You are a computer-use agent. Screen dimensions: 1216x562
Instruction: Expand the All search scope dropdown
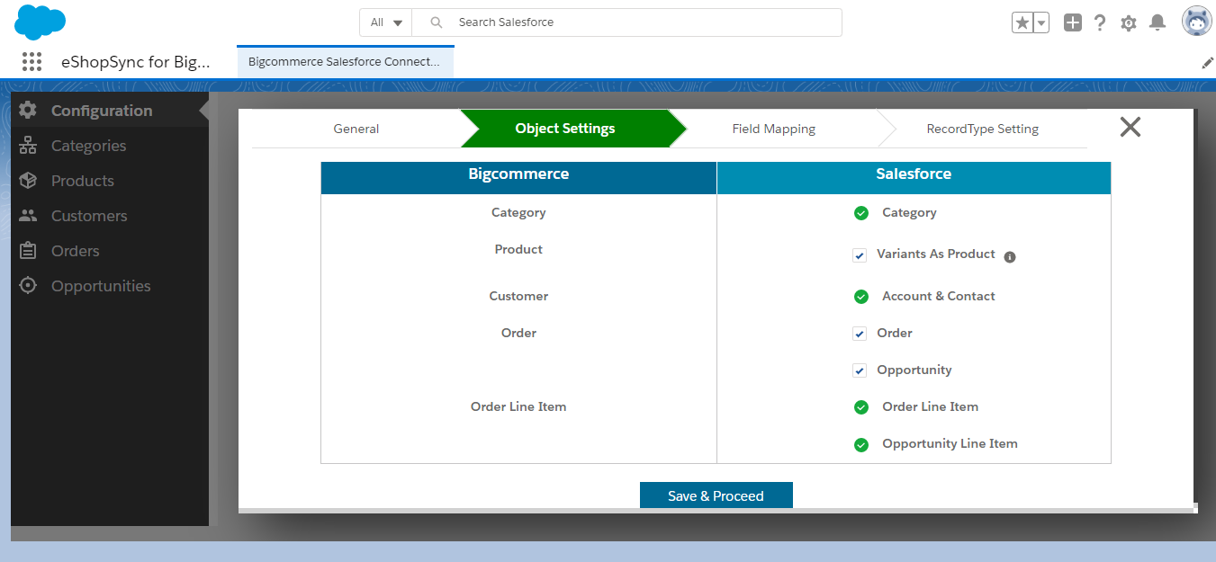pyautogui.click(x=386, y=22)
